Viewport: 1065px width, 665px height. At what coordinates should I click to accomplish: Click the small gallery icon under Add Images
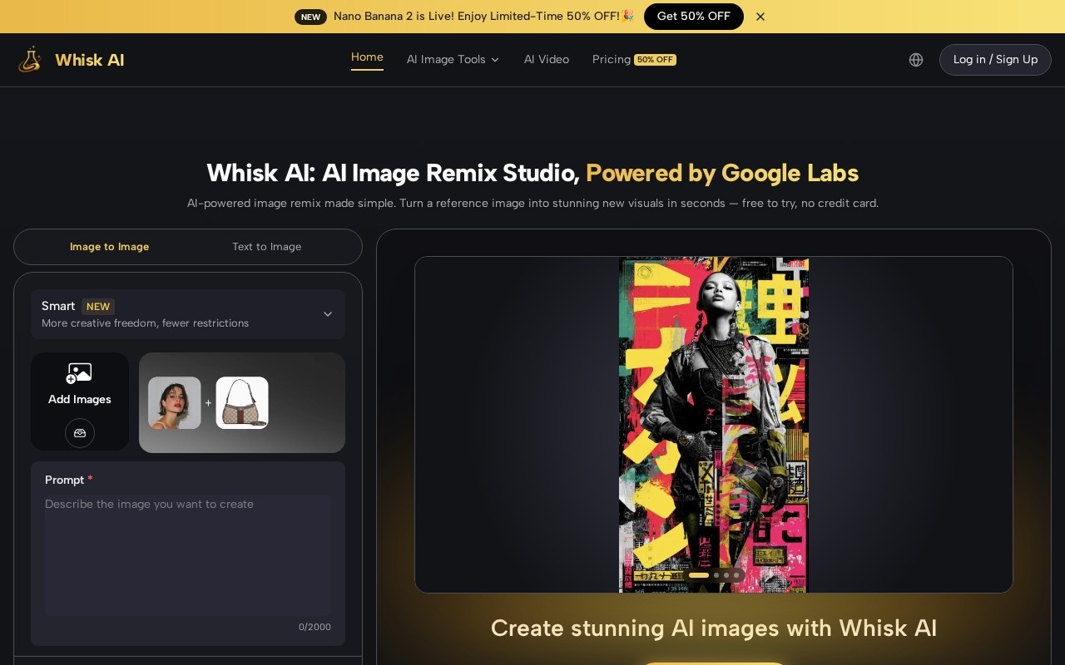pyautogui.click(x=80, y=433)
